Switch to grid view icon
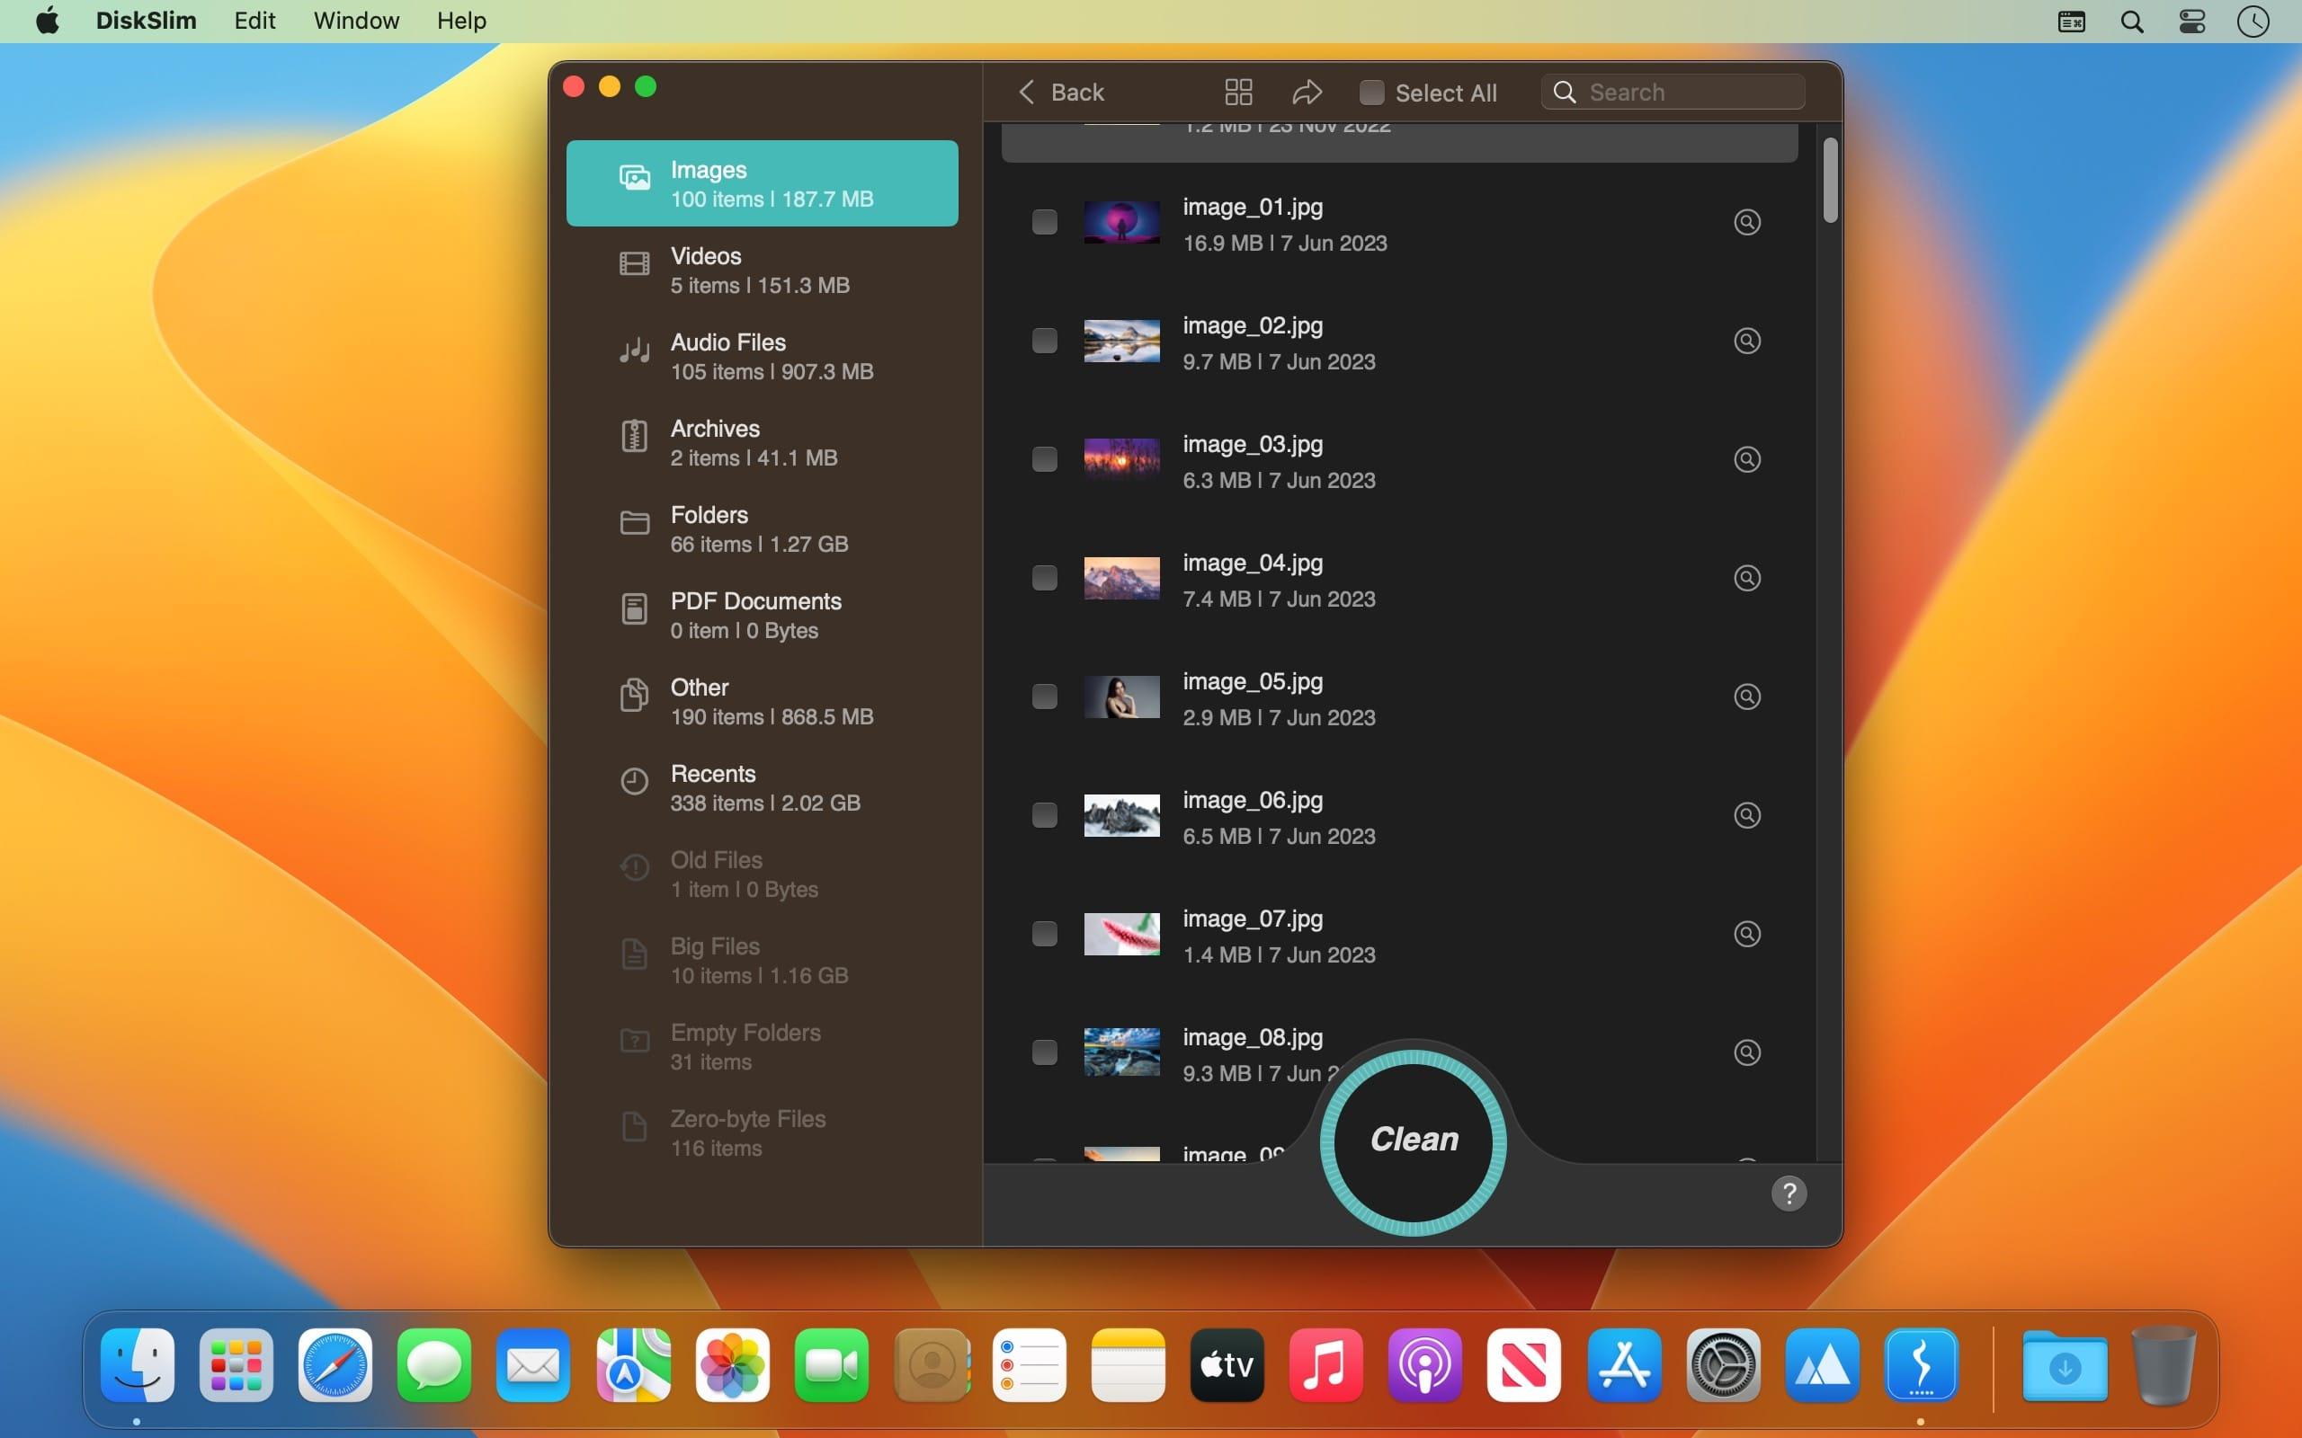2302x1438 pixels. (x=1237, y=93)
